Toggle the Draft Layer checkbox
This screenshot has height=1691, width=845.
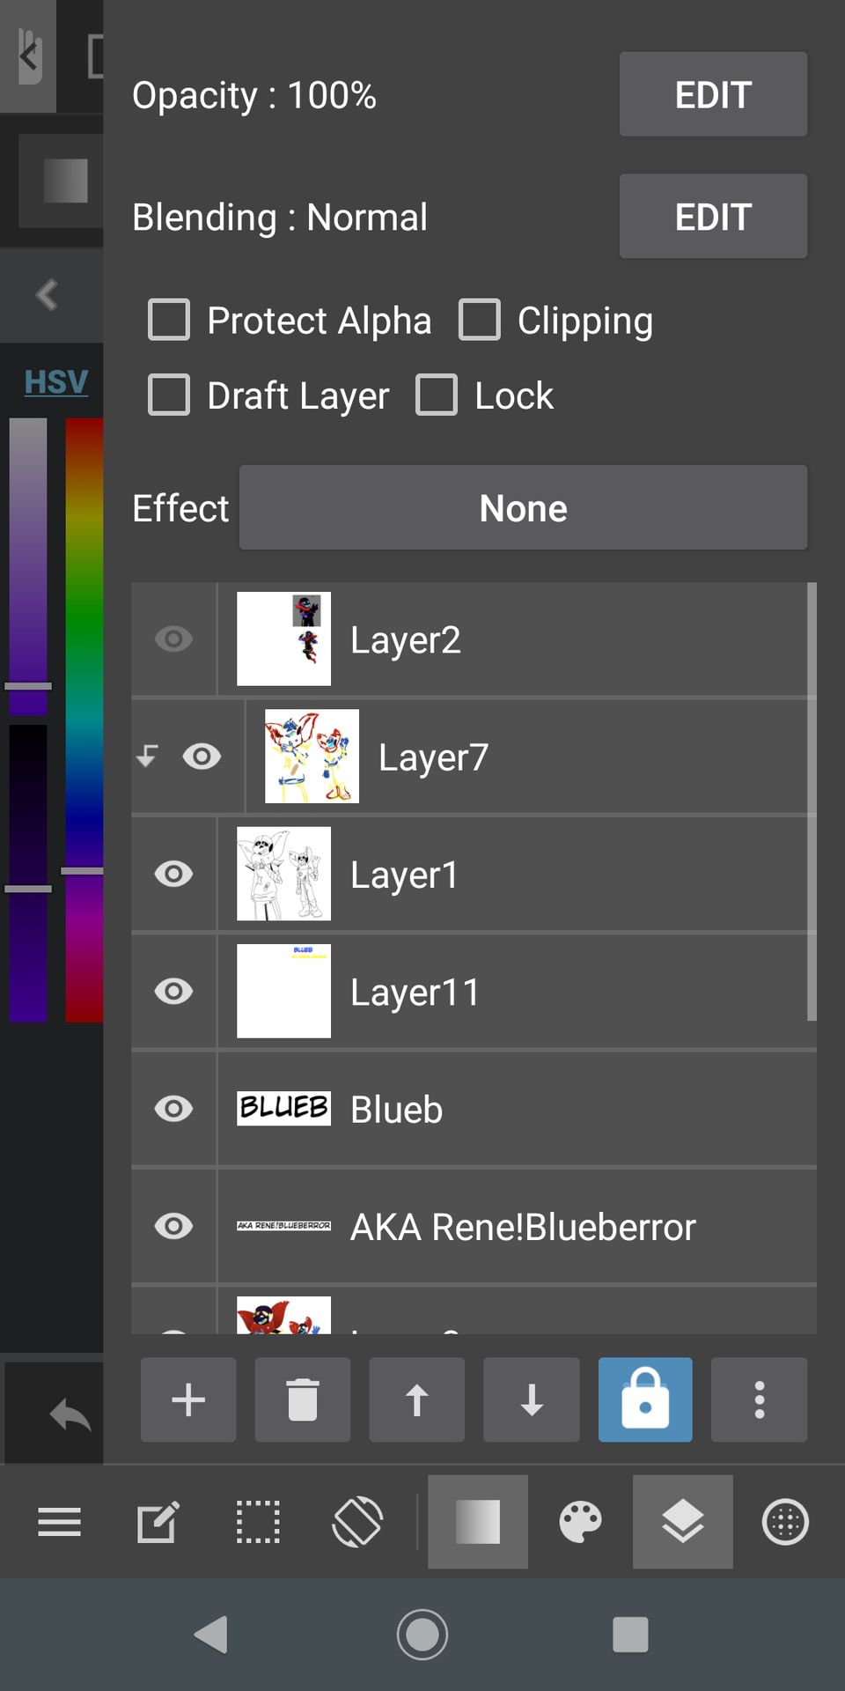click(x=169, y=395)
